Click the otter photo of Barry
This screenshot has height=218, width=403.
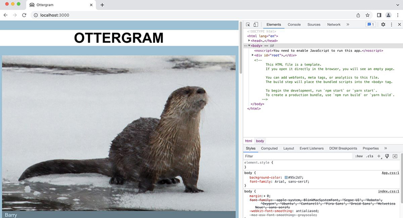coord(119,133)
